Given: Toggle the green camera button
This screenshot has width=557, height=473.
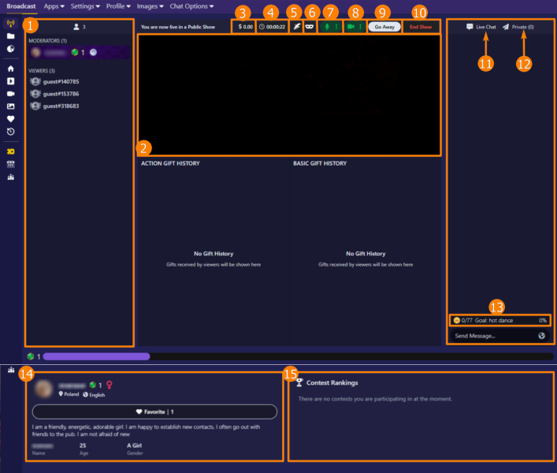Looking at the screenshot, I should (x=351, y=27).
